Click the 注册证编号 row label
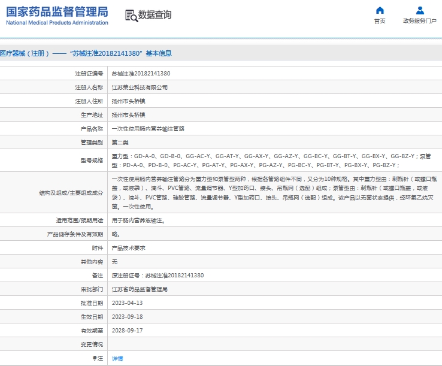Image resolution: width=442 pixels, height=366 pixels. pyautogui.click(x=89, y=74)
